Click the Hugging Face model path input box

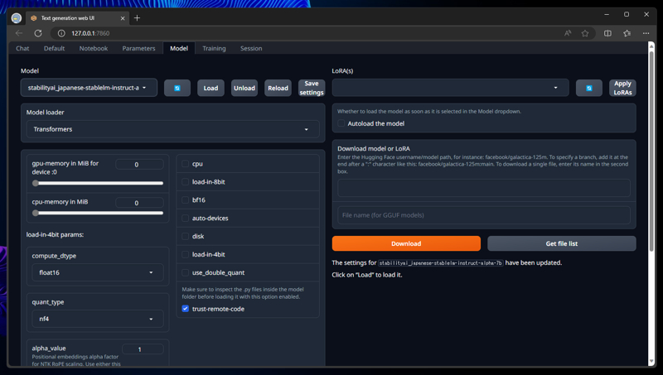[484, 188]
